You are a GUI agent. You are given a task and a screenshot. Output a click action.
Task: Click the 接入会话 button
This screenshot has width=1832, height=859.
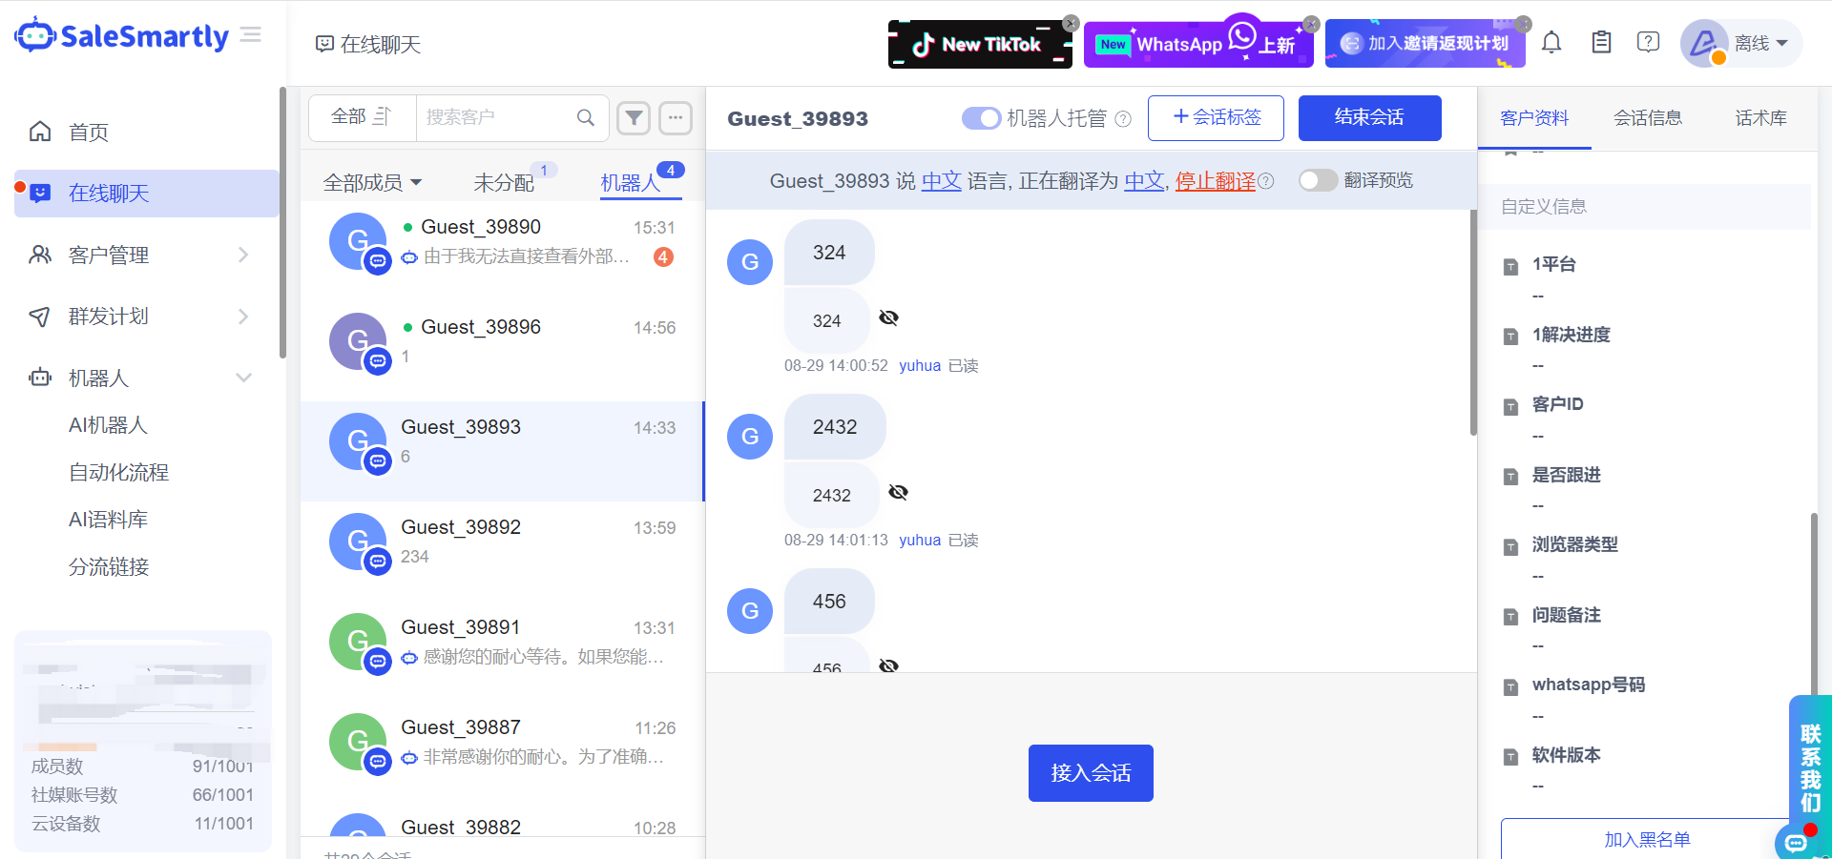coord(1090,772)
